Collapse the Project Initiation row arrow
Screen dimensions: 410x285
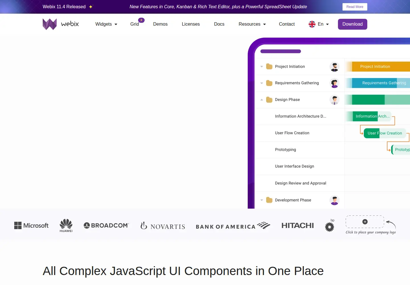tap(262, 67)
